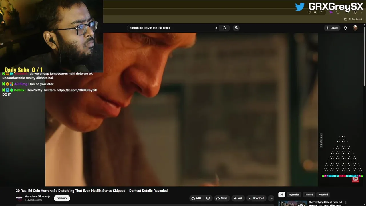The image size is (366, 206).
Task: Like the video showing 6.8K
Action: 196,198
